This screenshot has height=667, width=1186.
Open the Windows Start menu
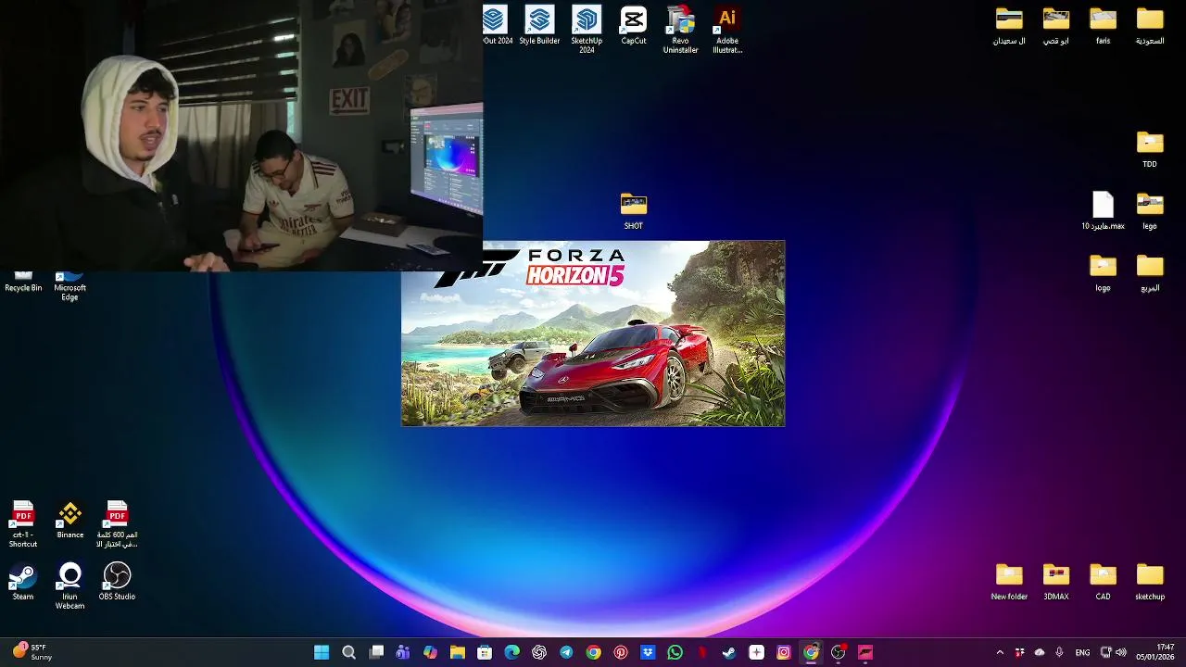[x=322, y=652]
